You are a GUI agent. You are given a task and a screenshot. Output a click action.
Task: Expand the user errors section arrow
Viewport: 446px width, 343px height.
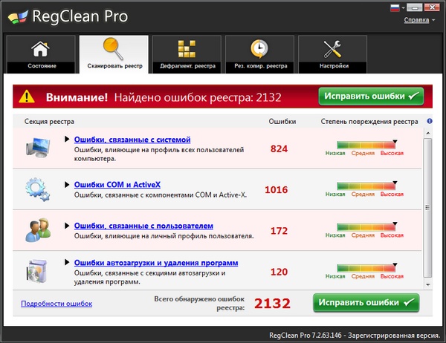coord(67,226)
